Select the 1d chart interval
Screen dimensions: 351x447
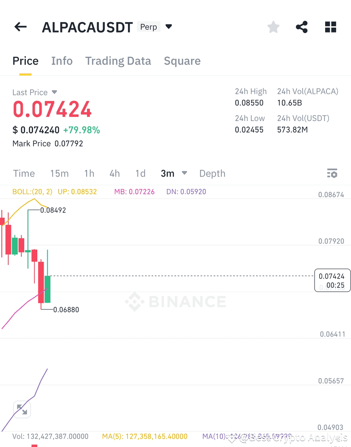140,173
